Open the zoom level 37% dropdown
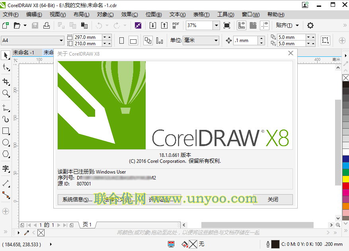Viewport: 349px width, 251px height. [x=216, y=25]
